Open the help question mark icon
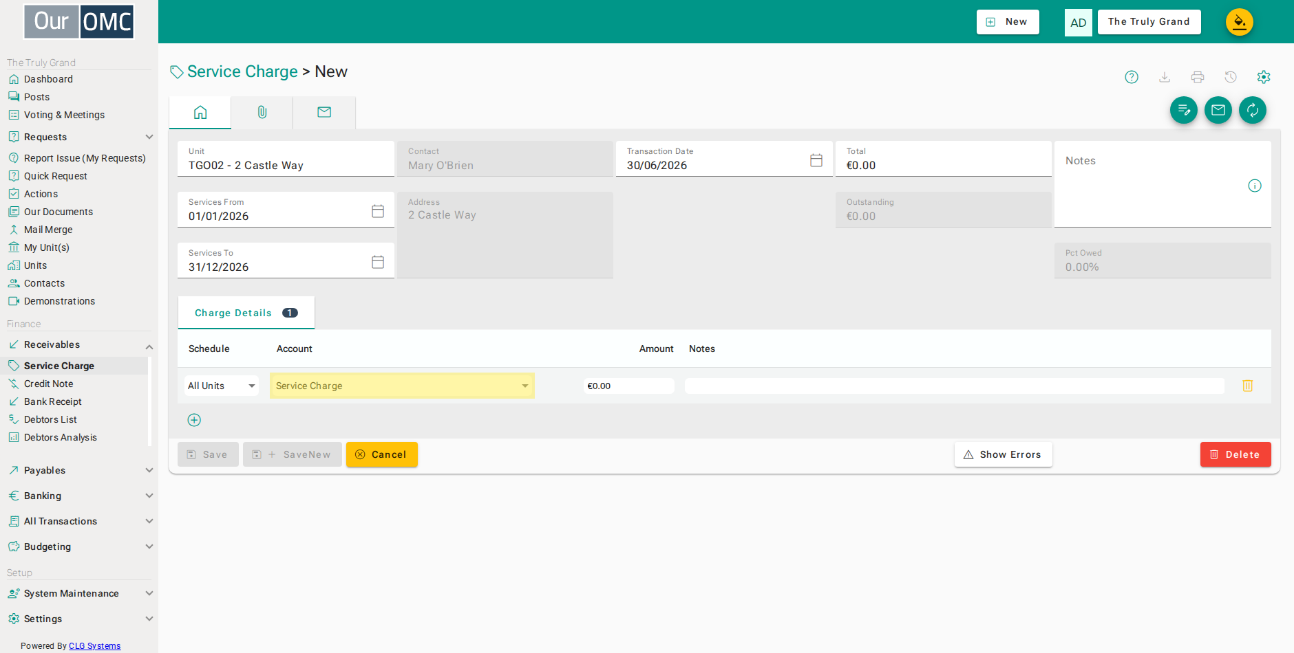 [x=1132, y=77]
